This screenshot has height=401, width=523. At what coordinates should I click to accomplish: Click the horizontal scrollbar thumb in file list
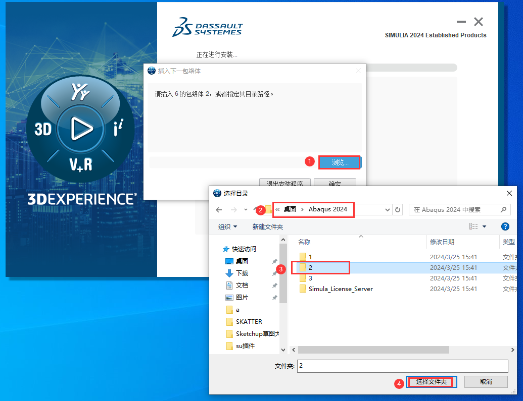click(x=373, y=350)
